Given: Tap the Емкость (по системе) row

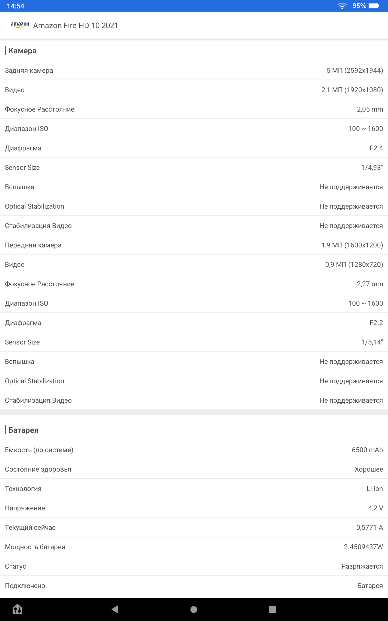Looking at the screenshot, I should click(x=194, y=450).
